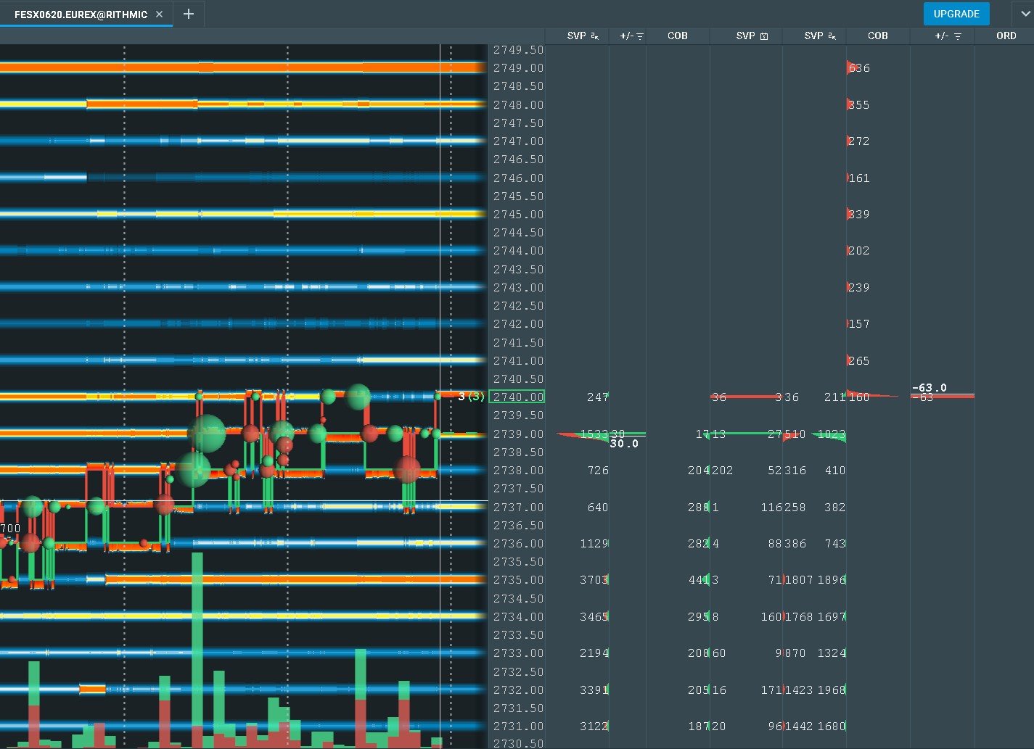Click the 636 order book value at 2749.00
Screen dimensions: 1034x749
point(859,68)
